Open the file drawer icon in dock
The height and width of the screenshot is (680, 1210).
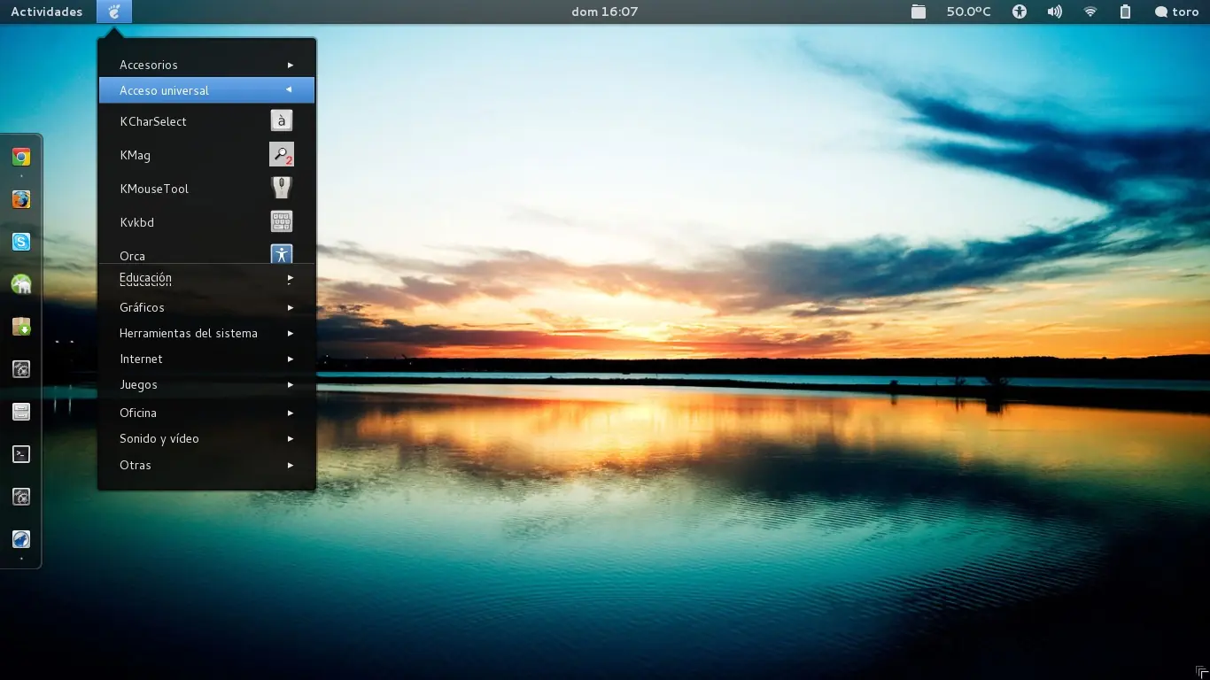pyautogui.click(x=21, y=412)
